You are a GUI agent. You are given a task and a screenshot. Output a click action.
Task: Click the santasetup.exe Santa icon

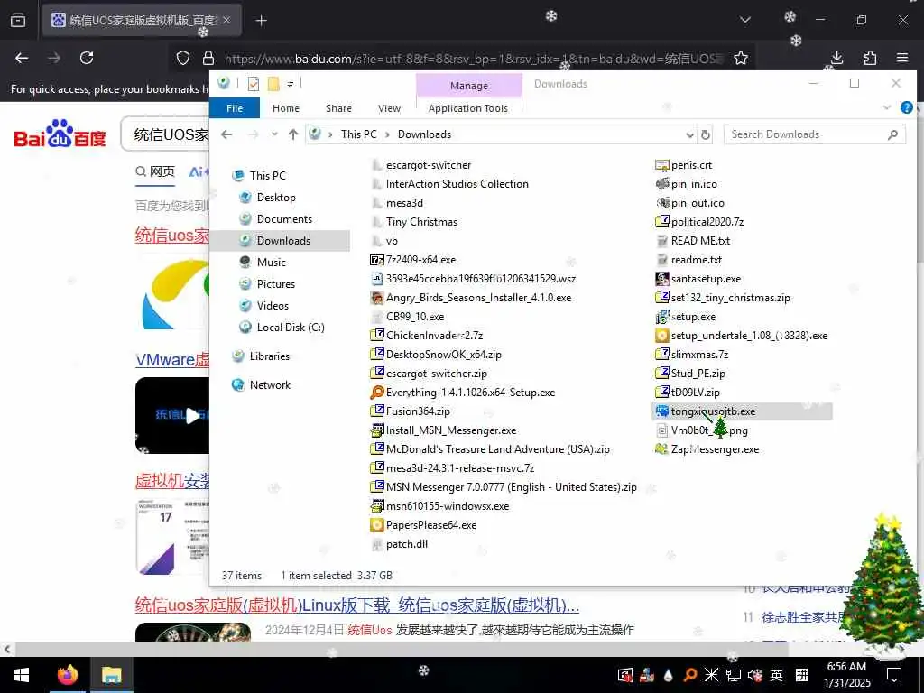[662, 279]
